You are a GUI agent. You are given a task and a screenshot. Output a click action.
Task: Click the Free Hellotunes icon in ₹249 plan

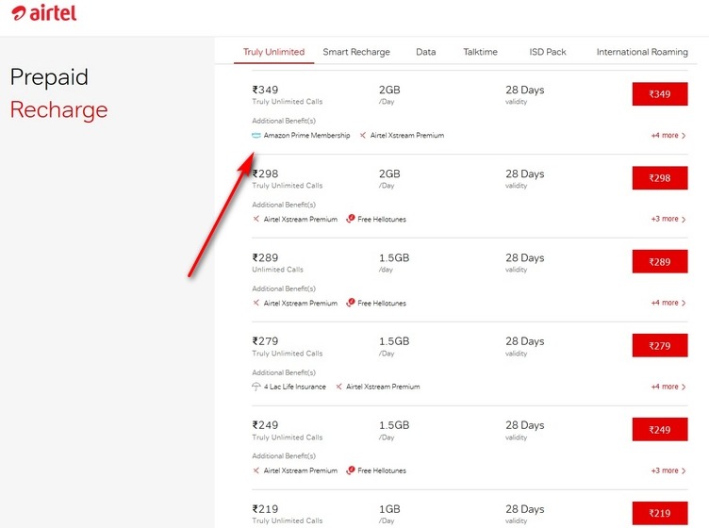coord(351,470)
